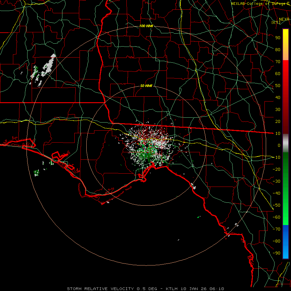Select the positive "60" velocity scale label
291x291 pixels.
[278, 73]
